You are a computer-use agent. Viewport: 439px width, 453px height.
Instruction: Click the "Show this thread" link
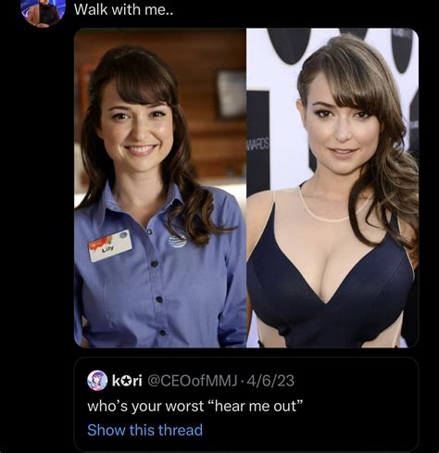coord(144,430)
